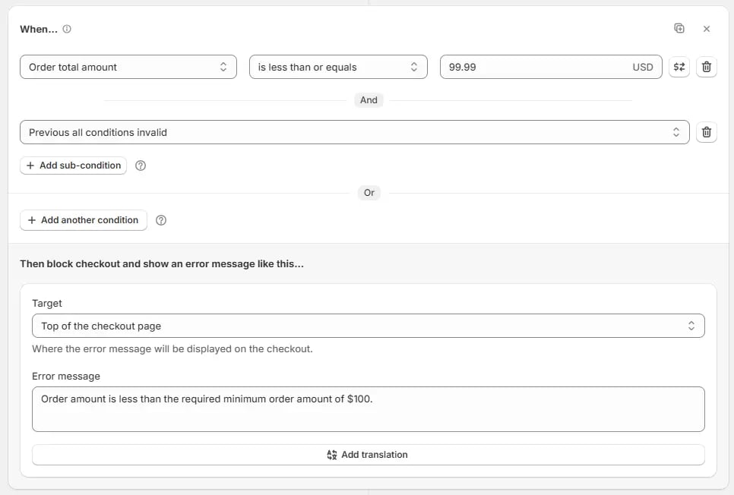734x495 pixels.
Task: Click the Add translation button
Action: point(369,455)
